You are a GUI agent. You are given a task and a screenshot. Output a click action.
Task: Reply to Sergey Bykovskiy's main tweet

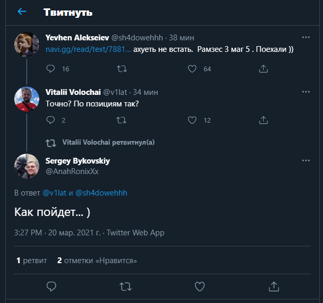[51, 286]
